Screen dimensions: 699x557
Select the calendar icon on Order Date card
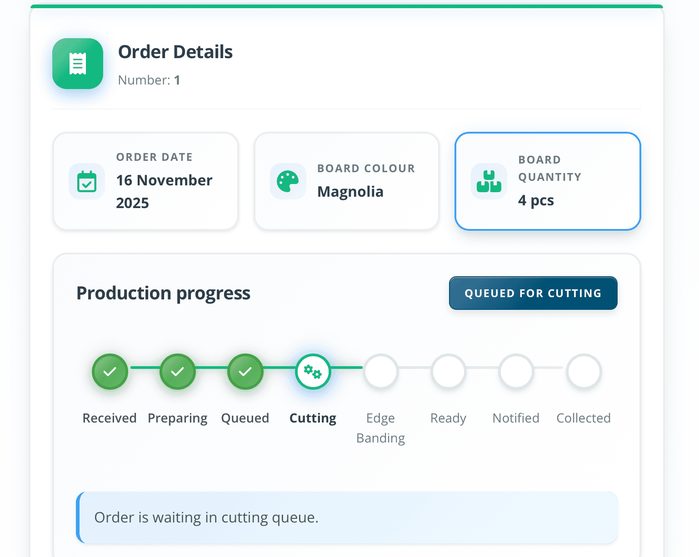tap(86, 181)
